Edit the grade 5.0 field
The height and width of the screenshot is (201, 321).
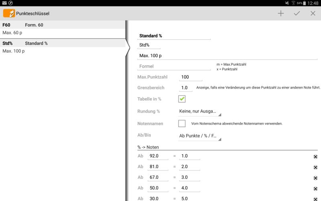(189, 198)
